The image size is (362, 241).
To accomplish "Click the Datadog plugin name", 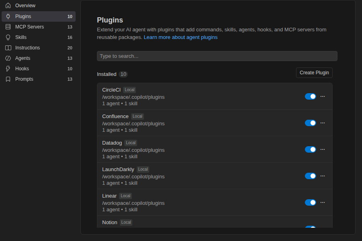I will tap(112, 143).
